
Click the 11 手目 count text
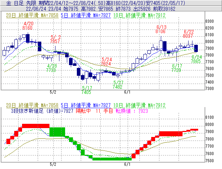(104, 111)
